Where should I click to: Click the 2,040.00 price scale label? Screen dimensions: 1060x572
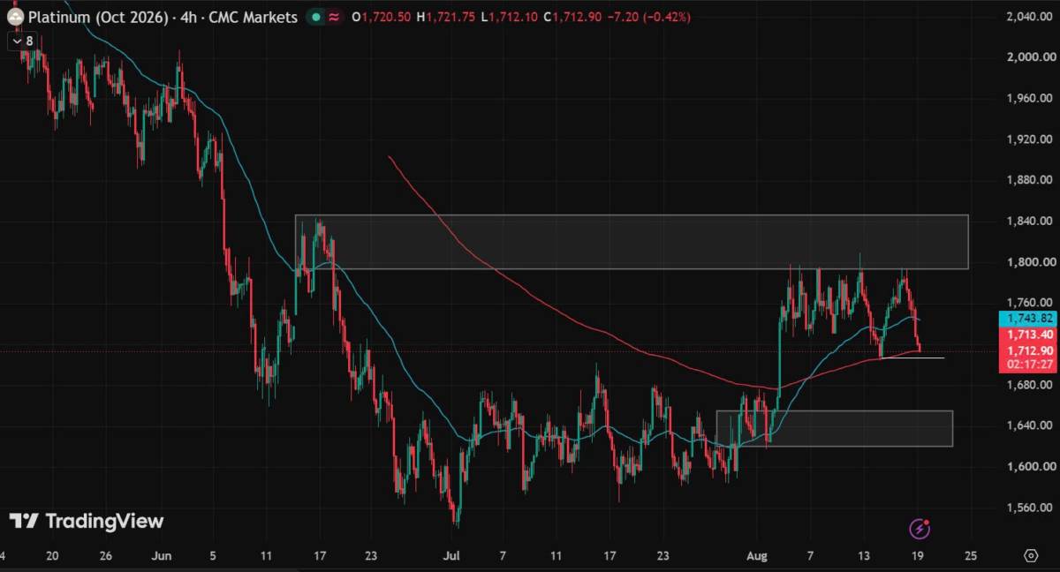coord(1028,17)
